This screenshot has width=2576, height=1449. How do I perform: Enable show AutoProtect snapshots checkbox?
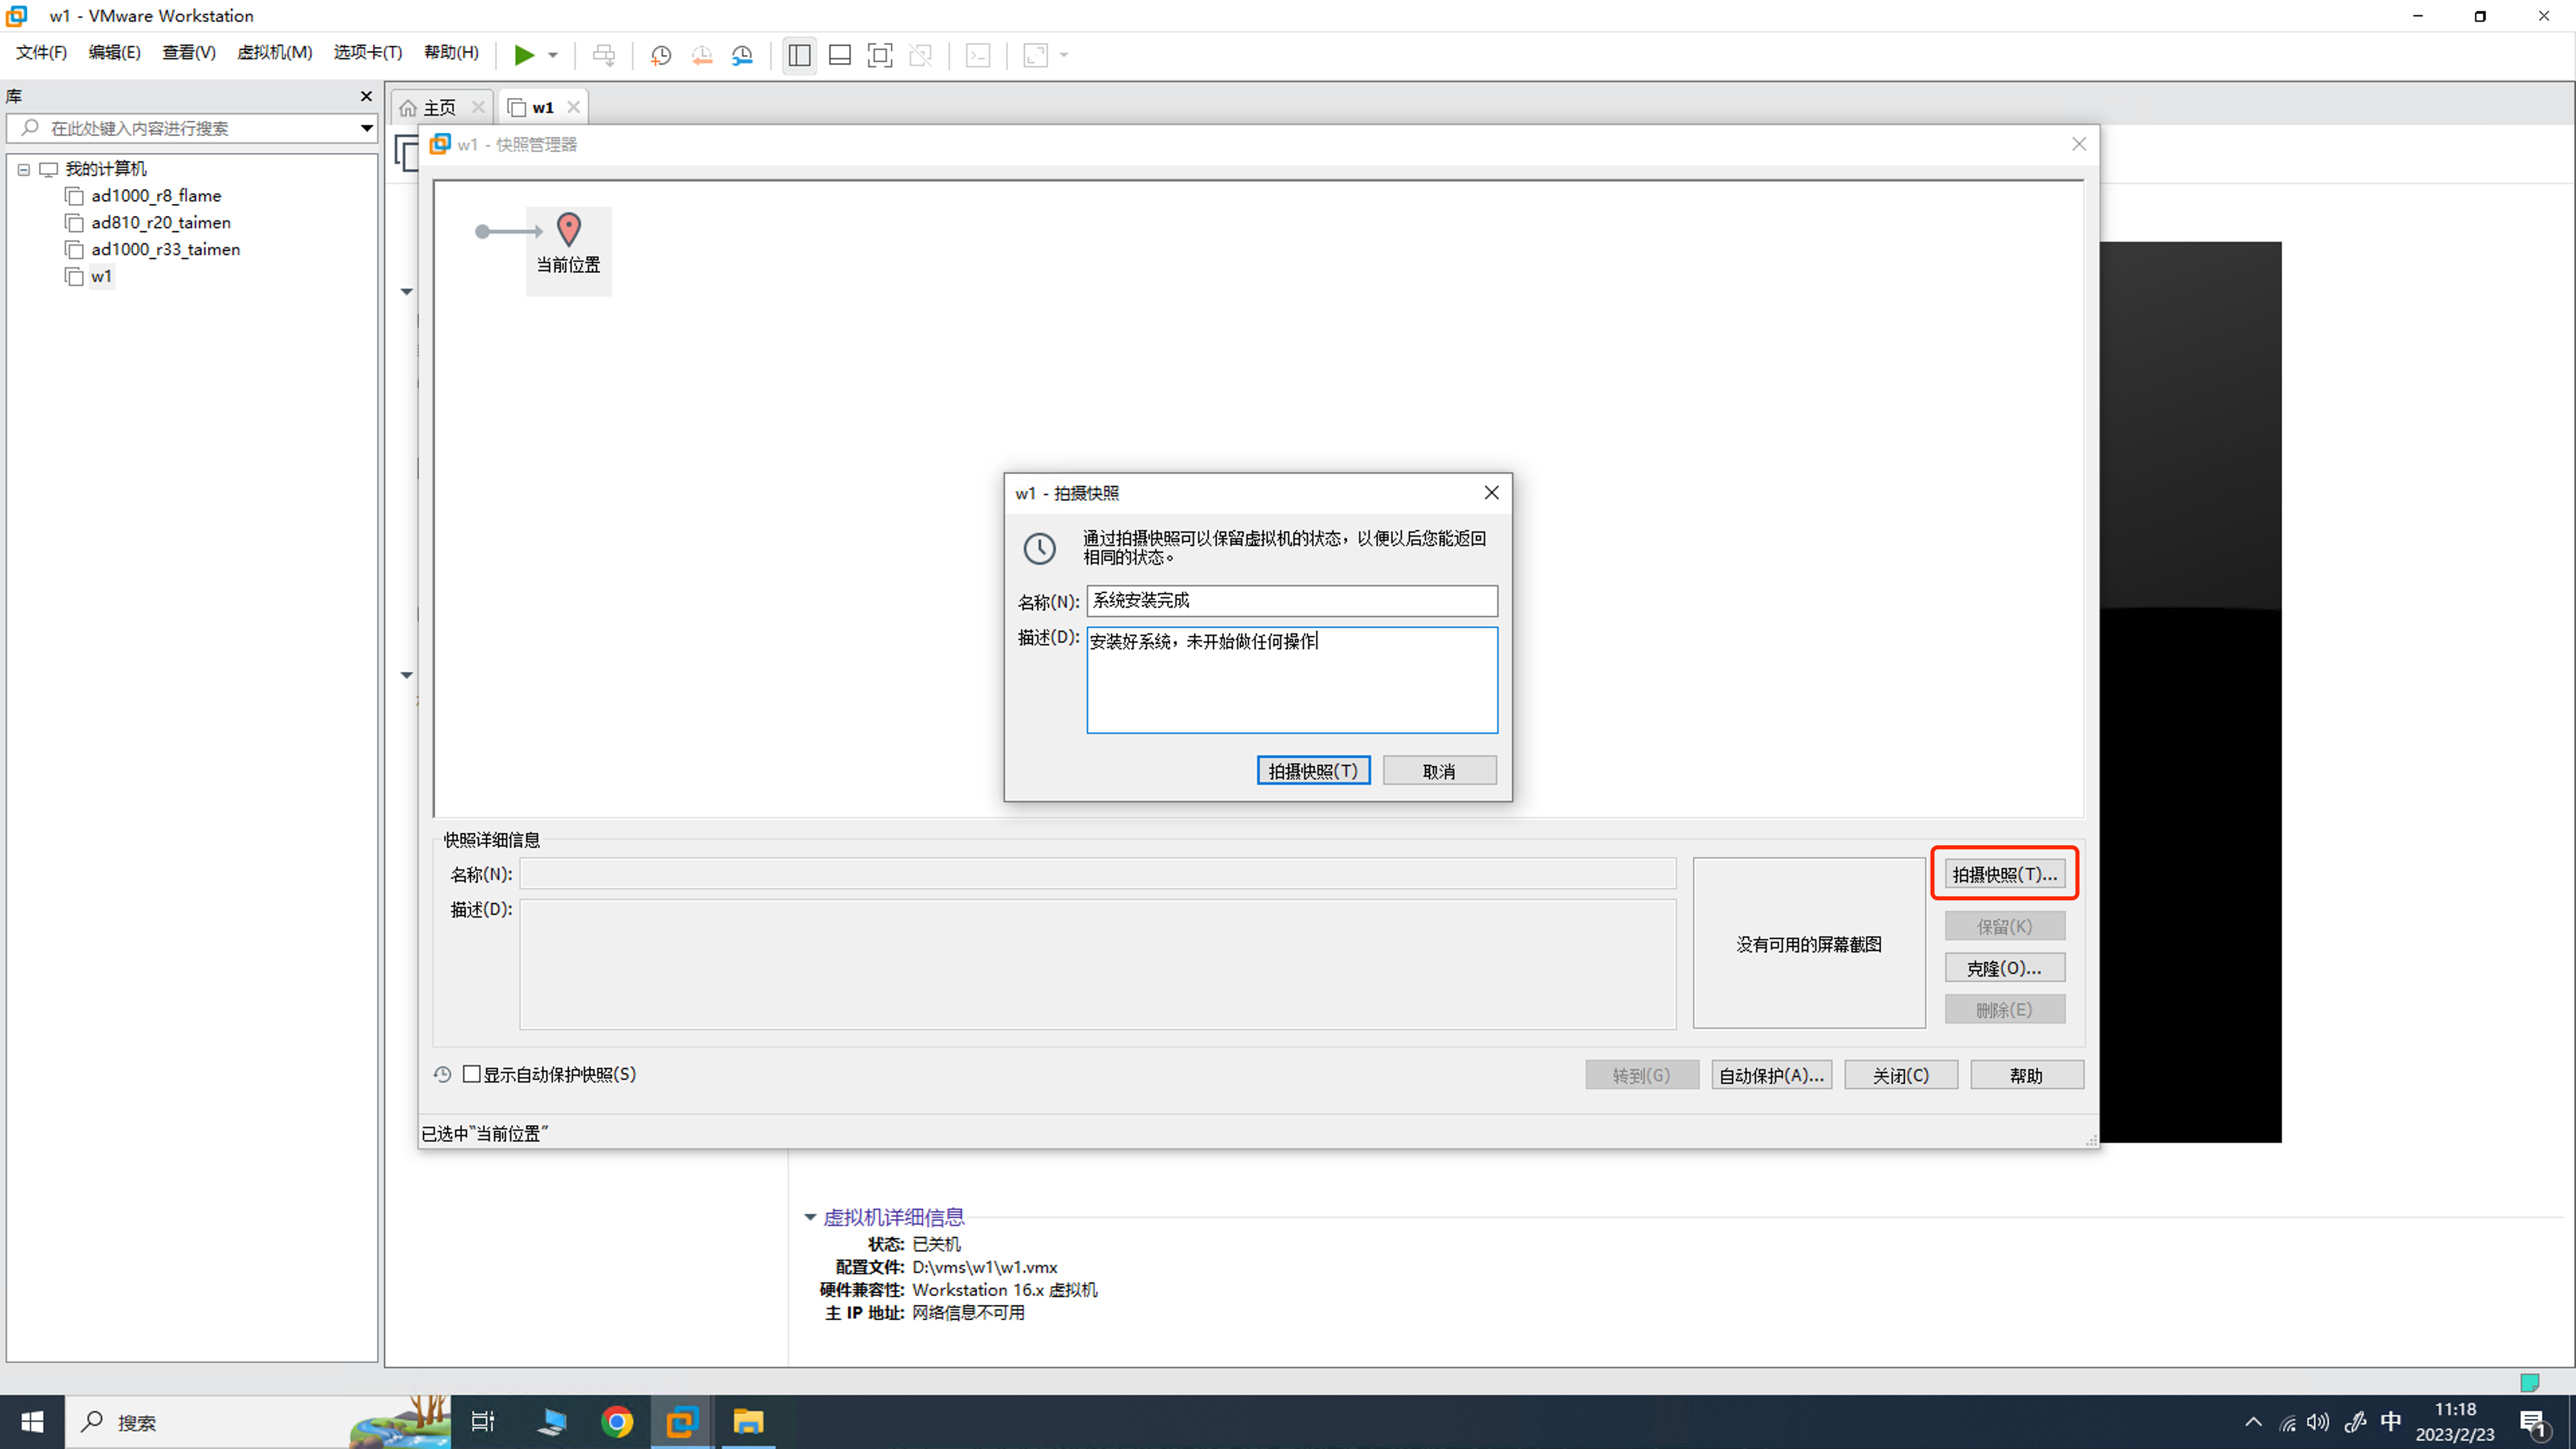[472, 1074]
